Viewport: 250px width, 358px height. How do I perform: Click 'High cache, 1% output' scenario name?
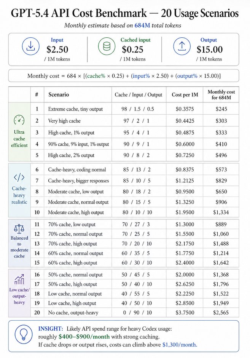point(71,133)
